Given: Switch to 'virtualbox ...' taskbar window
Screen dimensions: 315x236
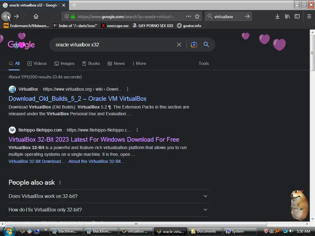Looking at the screenshot, I should point(136,231).
